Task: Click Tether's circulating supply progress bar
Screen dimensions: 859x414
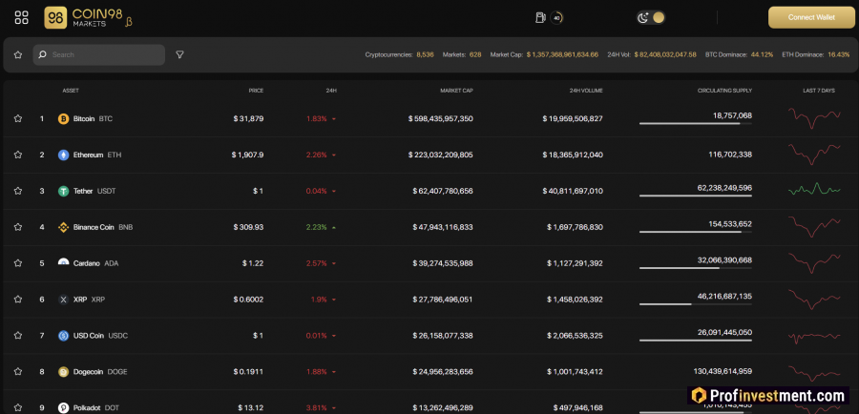Action: pyautogui.click(x=695, y=196)
